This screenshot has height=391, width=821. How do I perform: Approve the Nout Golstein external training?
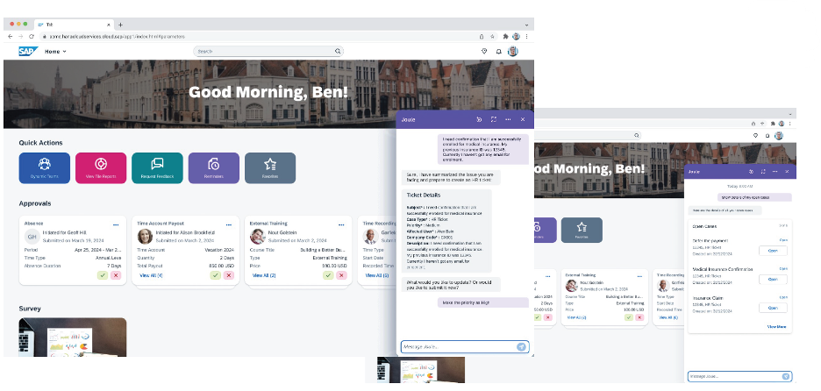[328, 275]
